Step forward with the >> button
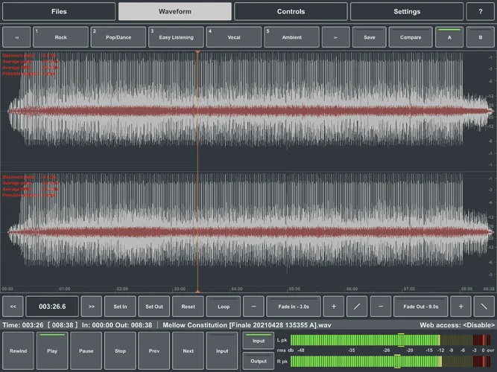497x372 pixels. 92,306
